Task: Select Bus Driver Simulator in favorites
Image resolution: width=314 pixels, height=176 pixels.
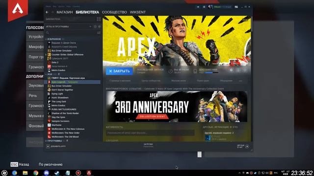Action: [61, 51]
